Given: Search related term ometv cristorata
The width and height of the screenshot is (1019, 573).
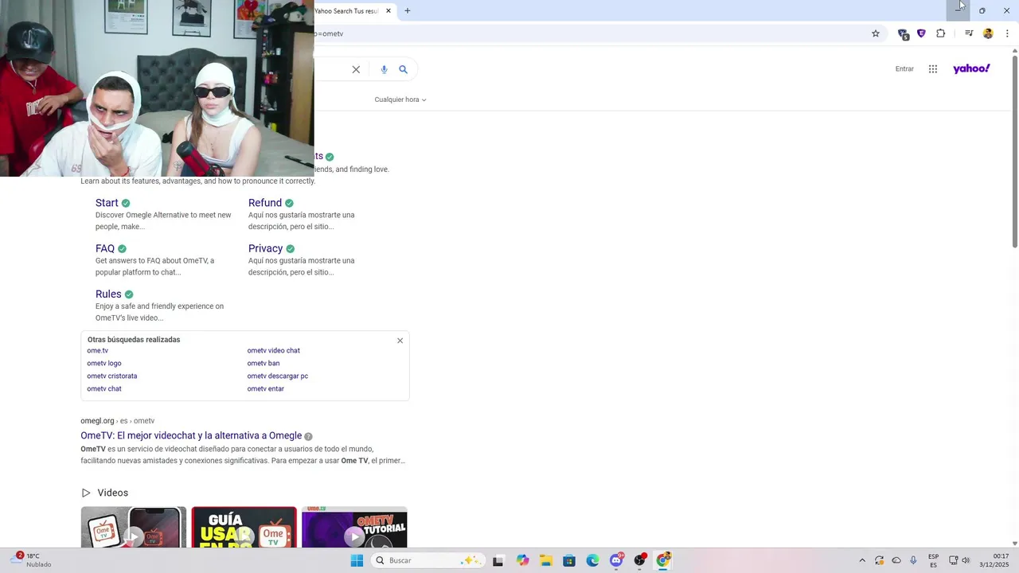Looking at the screenshot, I should (x=112, y=376).
